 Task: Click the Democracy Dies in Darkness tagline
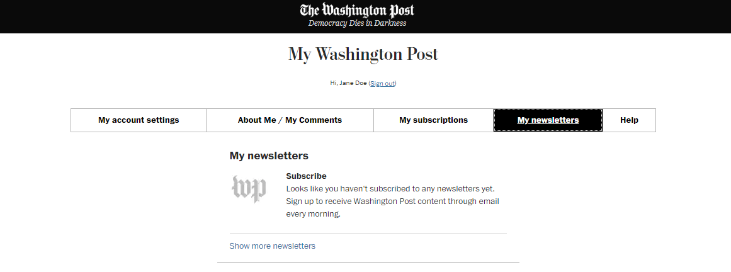click(x=357, y=23)
